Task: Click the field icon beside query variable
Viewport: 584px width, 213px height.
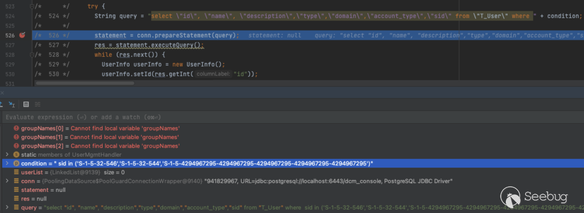Action: [16, 207]
